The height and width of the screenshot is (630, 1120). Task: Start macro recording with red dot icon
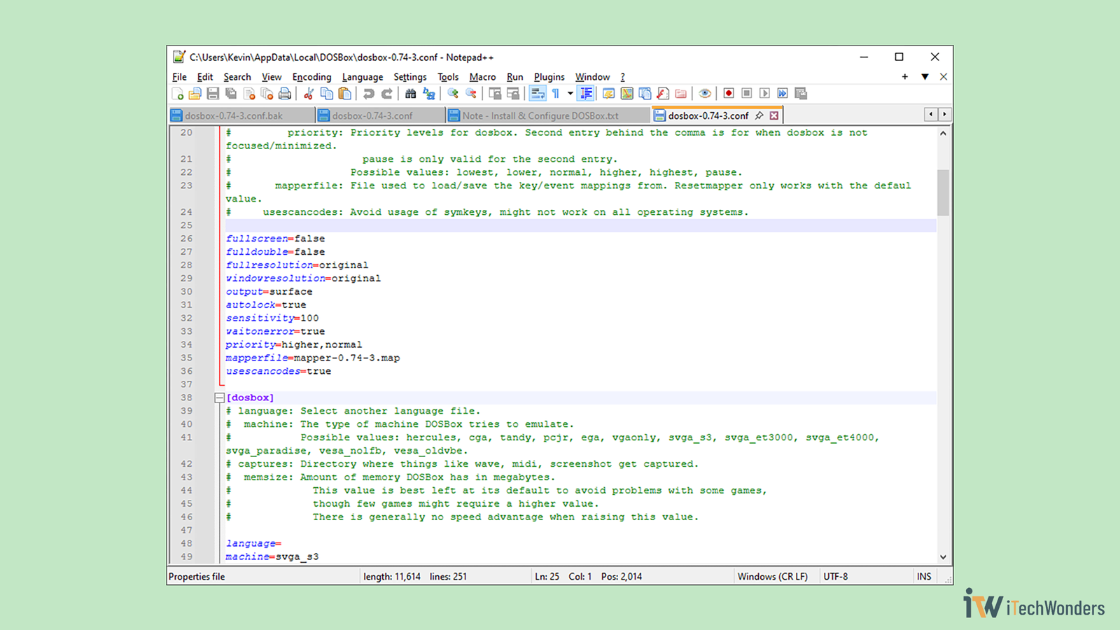pyautogui.click(x=729, y=94)
